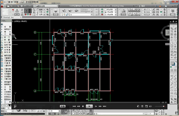Click the player user avatar icon
179x116 pixels.
15,107
